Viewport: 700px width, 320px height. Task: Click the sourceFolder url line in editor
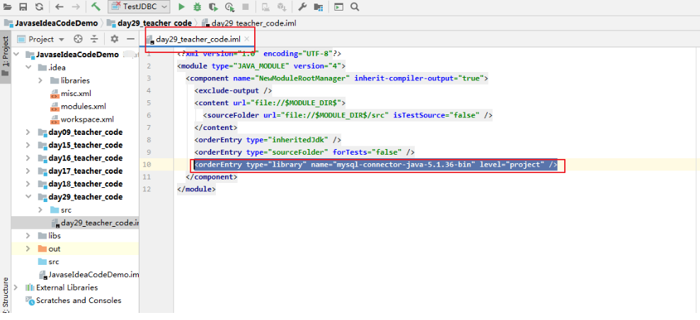[x=348, y=115]
